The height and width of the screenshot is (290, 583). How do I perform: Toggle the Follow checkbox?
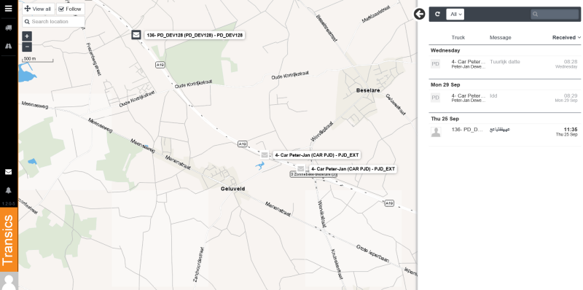tap(70, 9)
